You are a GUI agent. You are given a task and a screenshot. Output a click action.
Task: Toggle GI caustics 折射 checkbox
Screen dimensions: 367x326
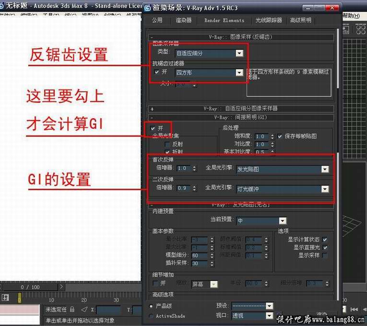pos(167,152)
